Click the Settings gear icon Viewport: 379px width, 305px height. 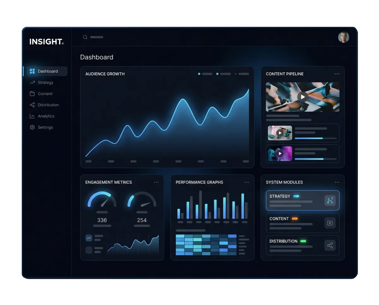coord(32,127)
